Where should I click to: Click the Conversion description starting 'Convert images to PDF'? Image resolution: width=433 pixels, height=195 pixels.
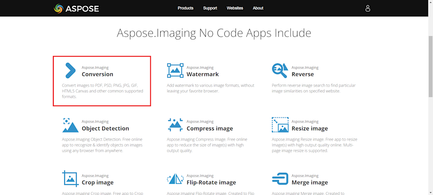[x=103, y=91]
